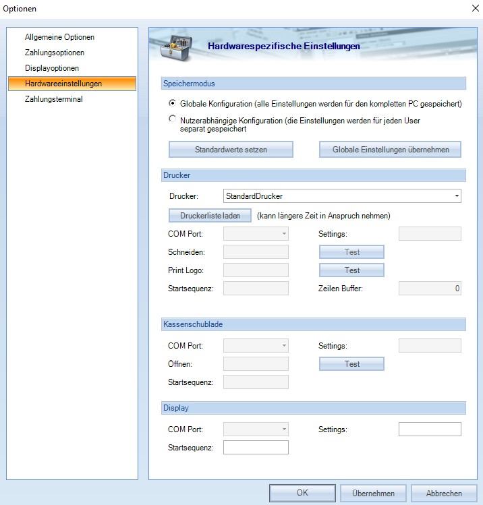Click Standardwerte setzen button

231,149
